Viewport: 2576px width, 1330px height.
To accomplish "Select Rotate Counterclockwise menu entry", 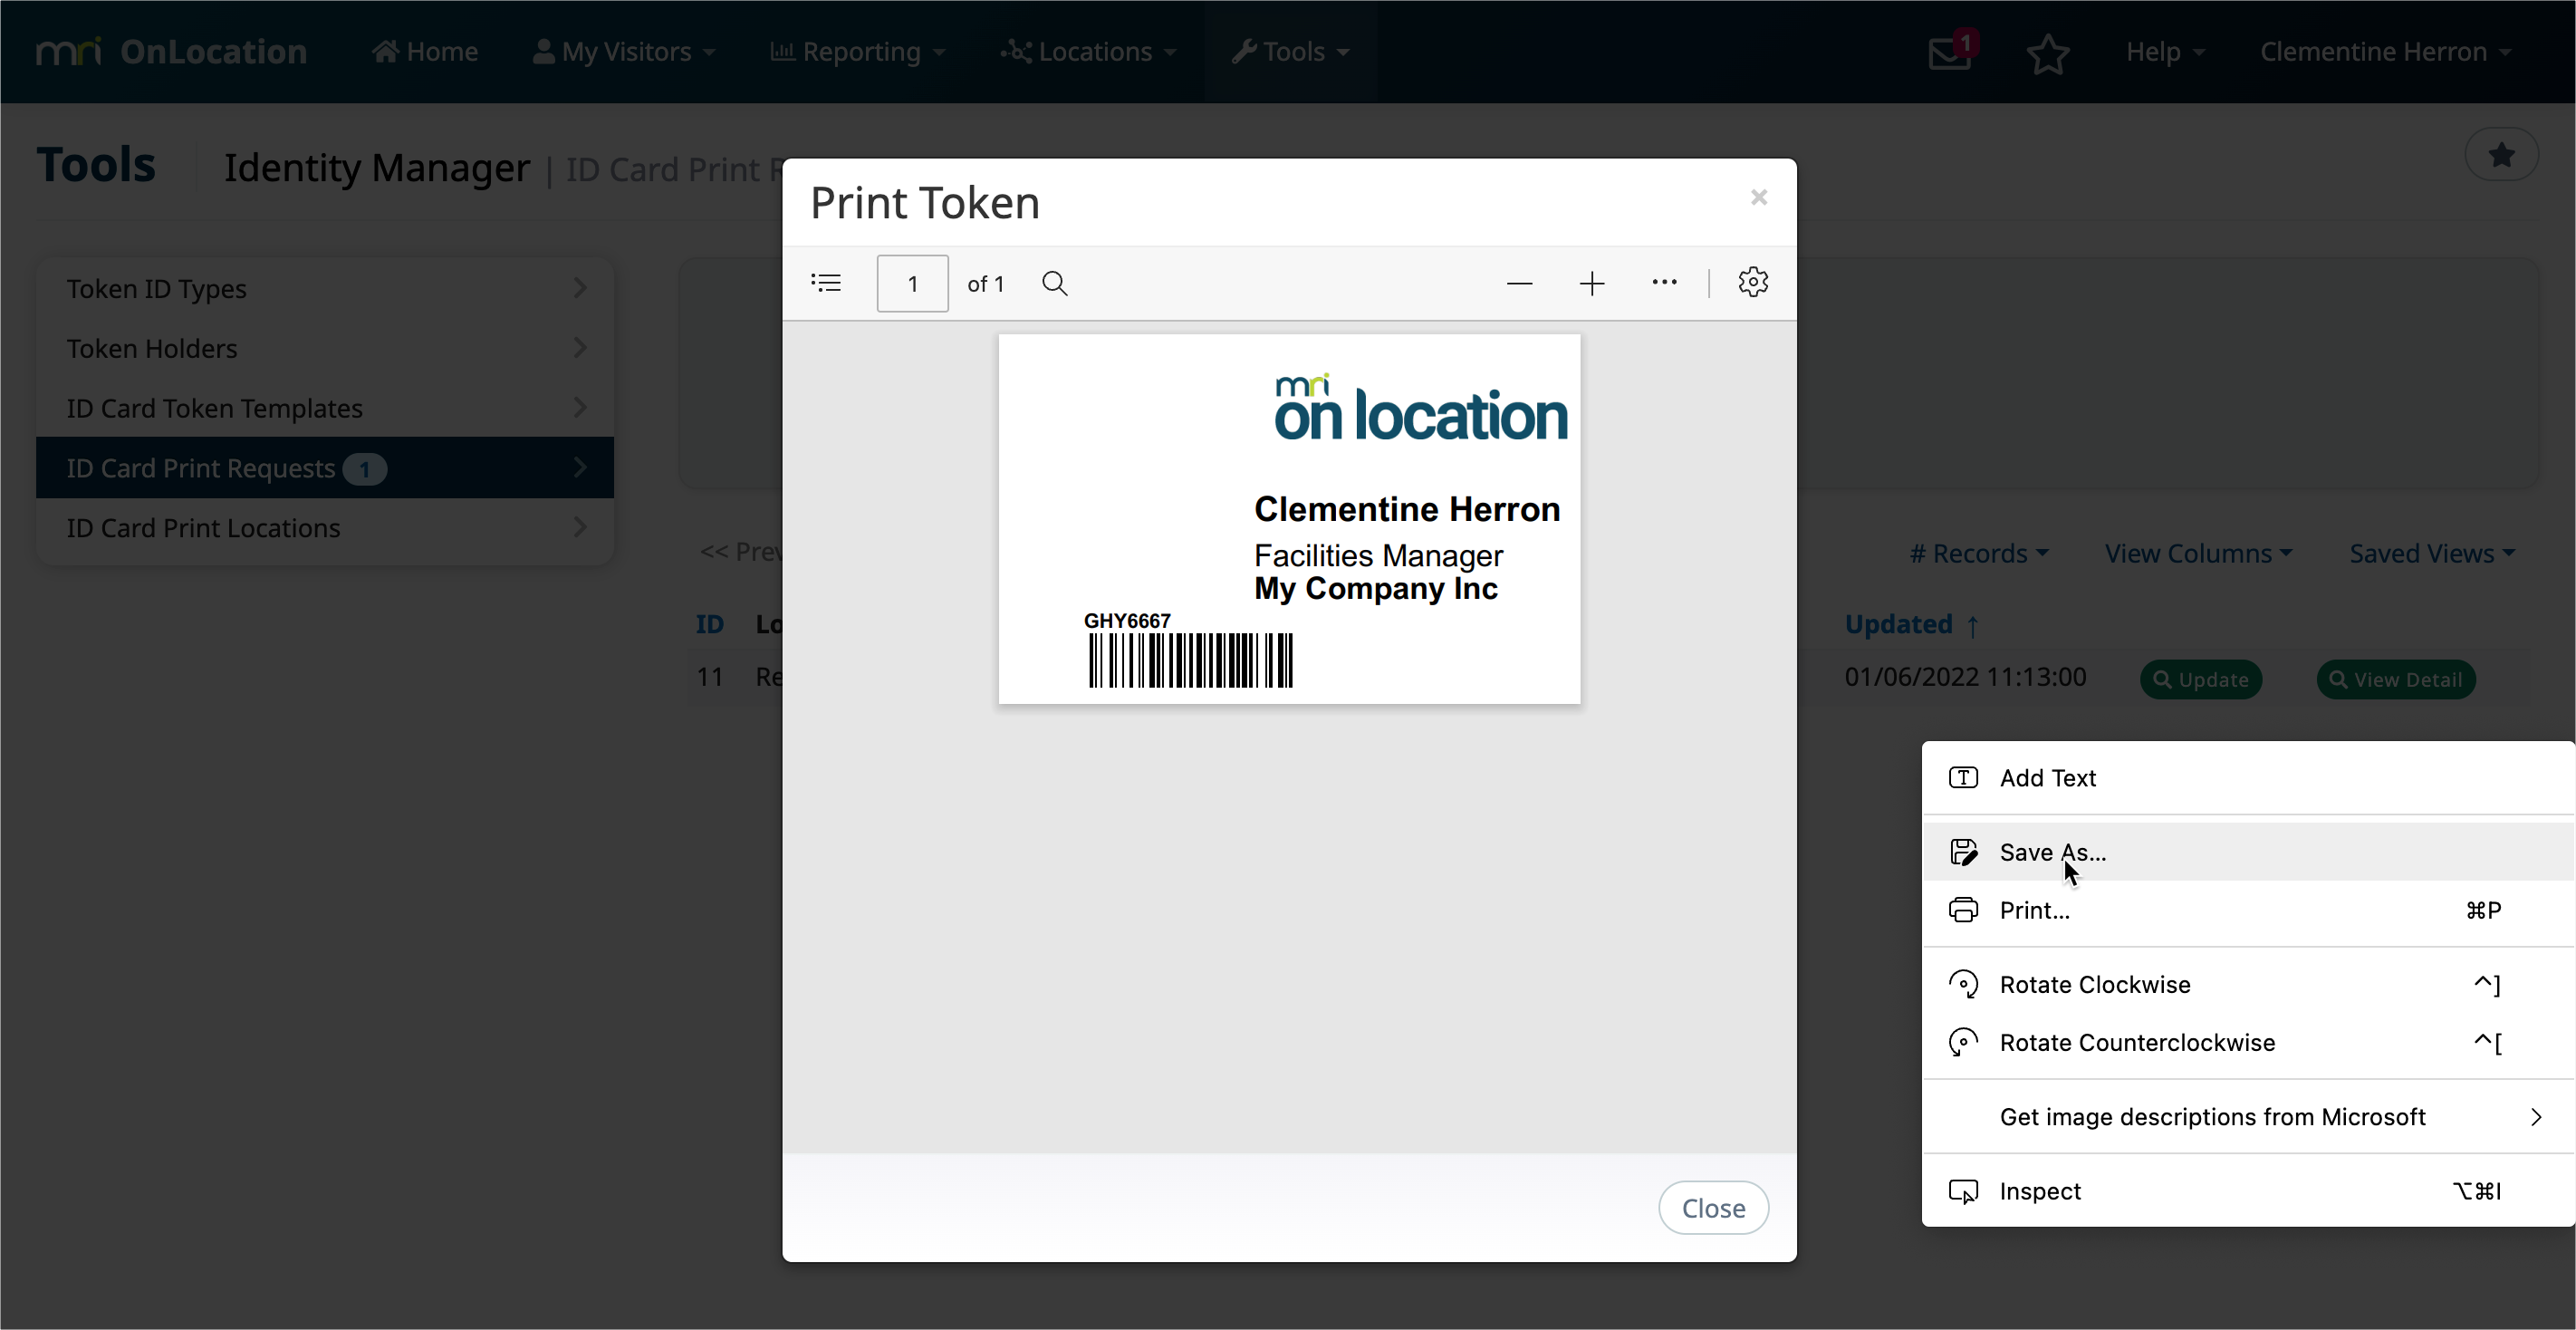I will 2248,1043.
